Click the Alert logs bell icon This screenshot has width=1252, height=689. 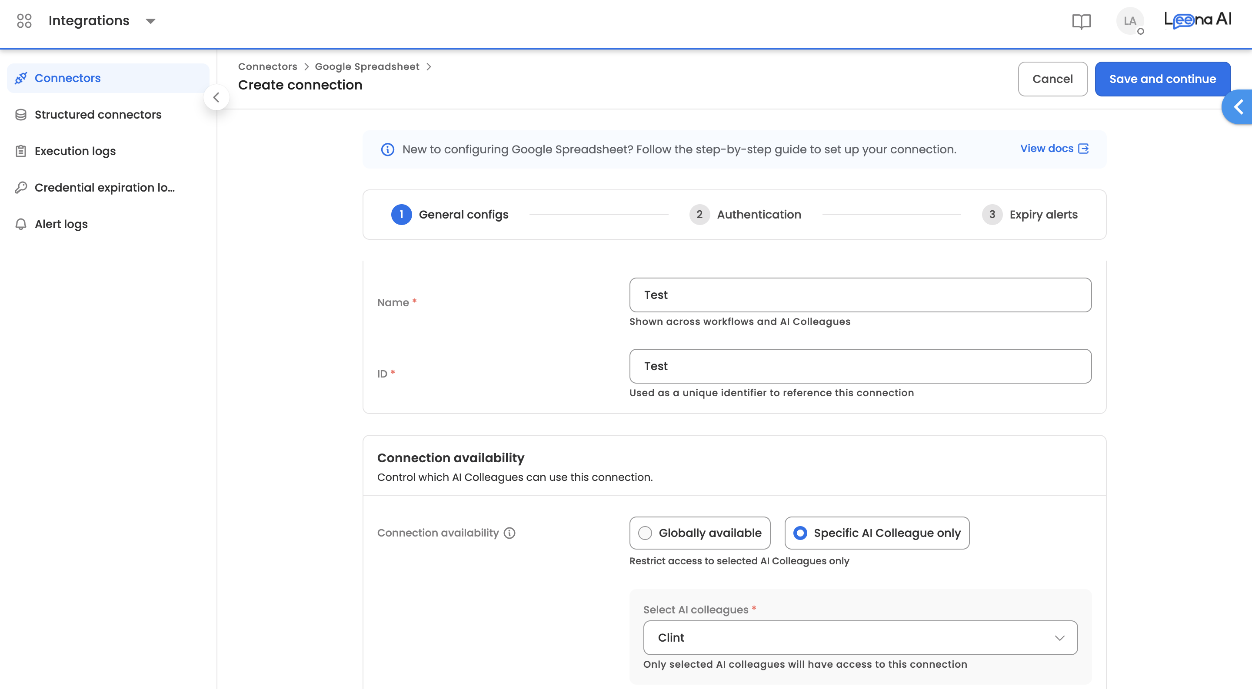[x=21, y=224]
